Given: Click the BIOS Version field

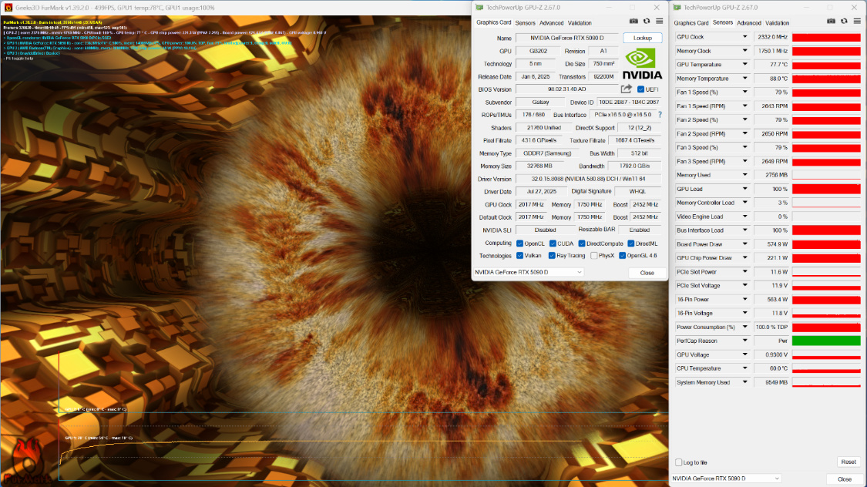Looking at the screenshot, I should [566, 89].
